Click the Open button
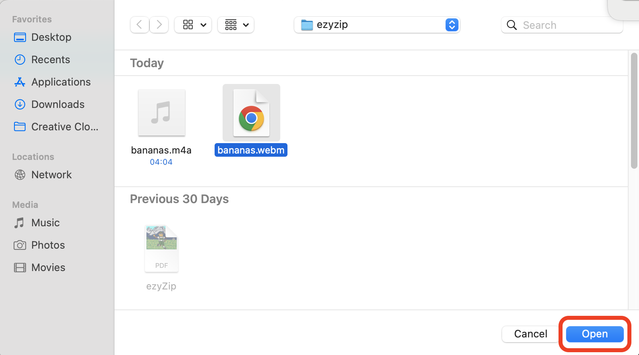The width and height of the screenshot is (639, 355). coord(595,334)
